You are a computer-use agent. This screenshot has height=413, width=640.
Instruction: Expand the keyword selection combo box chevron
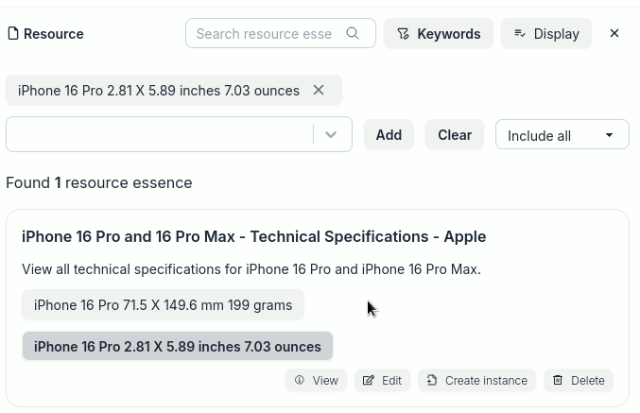point(331,134)
